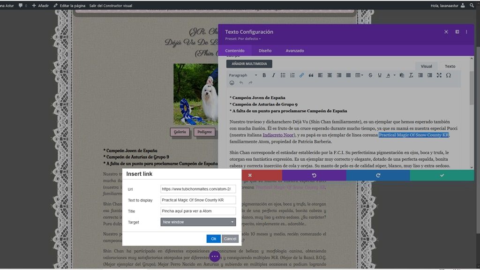
Task: Apply strikethrough formatting
Action: click(370, 75)
